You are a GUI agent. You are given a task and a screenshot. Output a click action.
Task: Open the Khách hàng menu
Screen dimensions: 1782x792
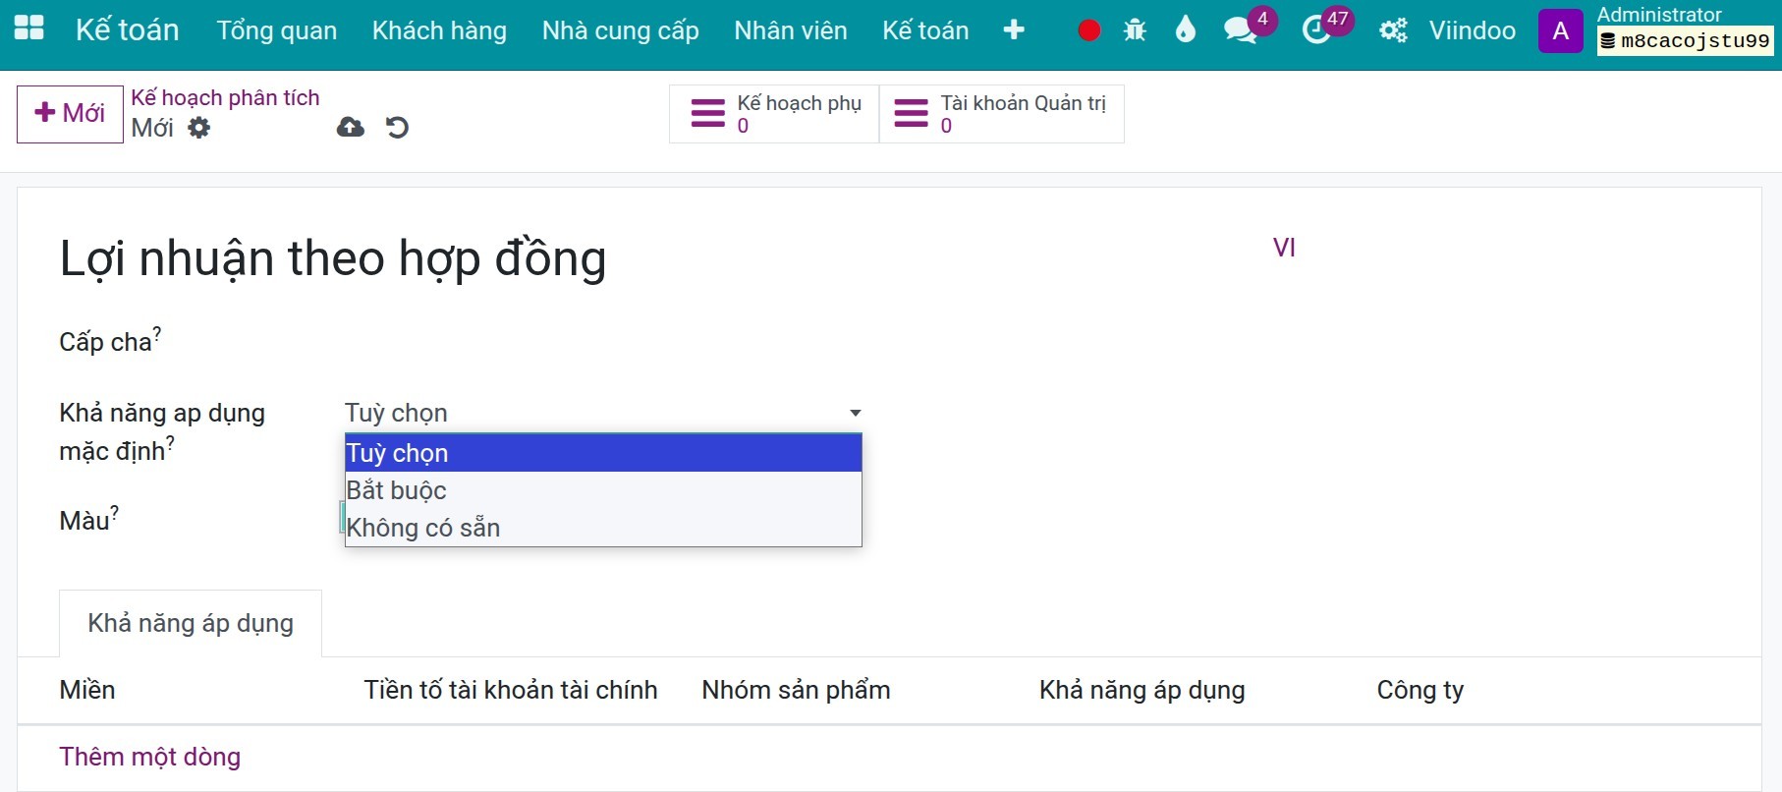click(439, 30)
